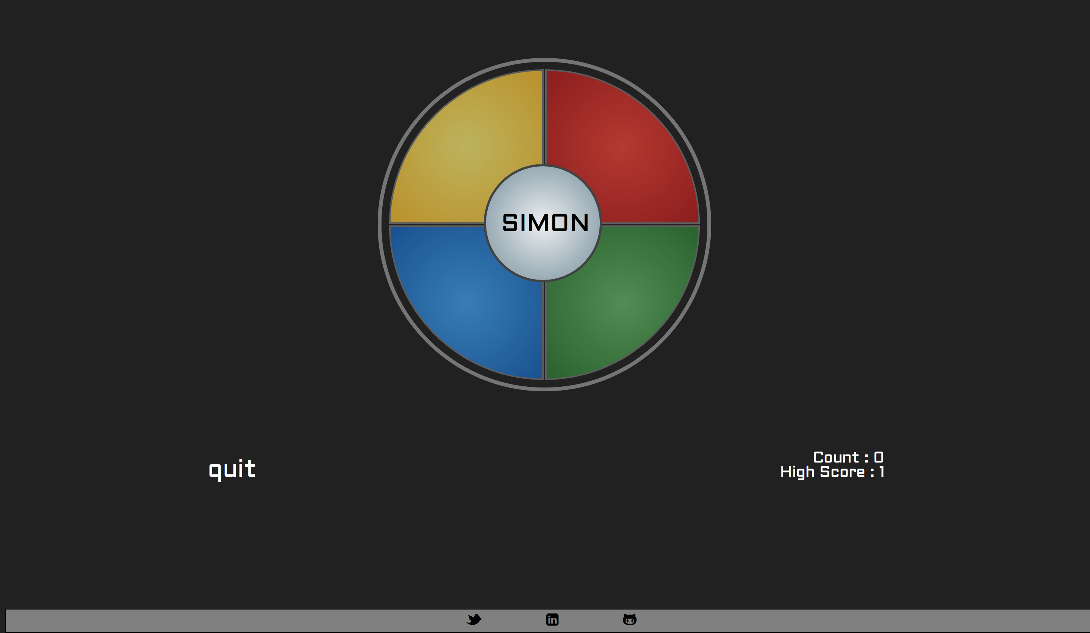Open the Twitter bird icon link

pos(474,620)
